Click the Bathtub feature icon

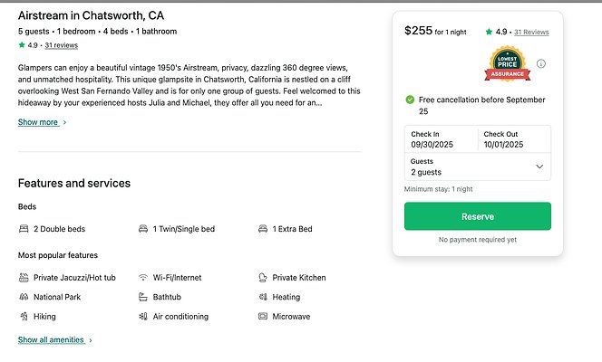(x=143, y=297)
